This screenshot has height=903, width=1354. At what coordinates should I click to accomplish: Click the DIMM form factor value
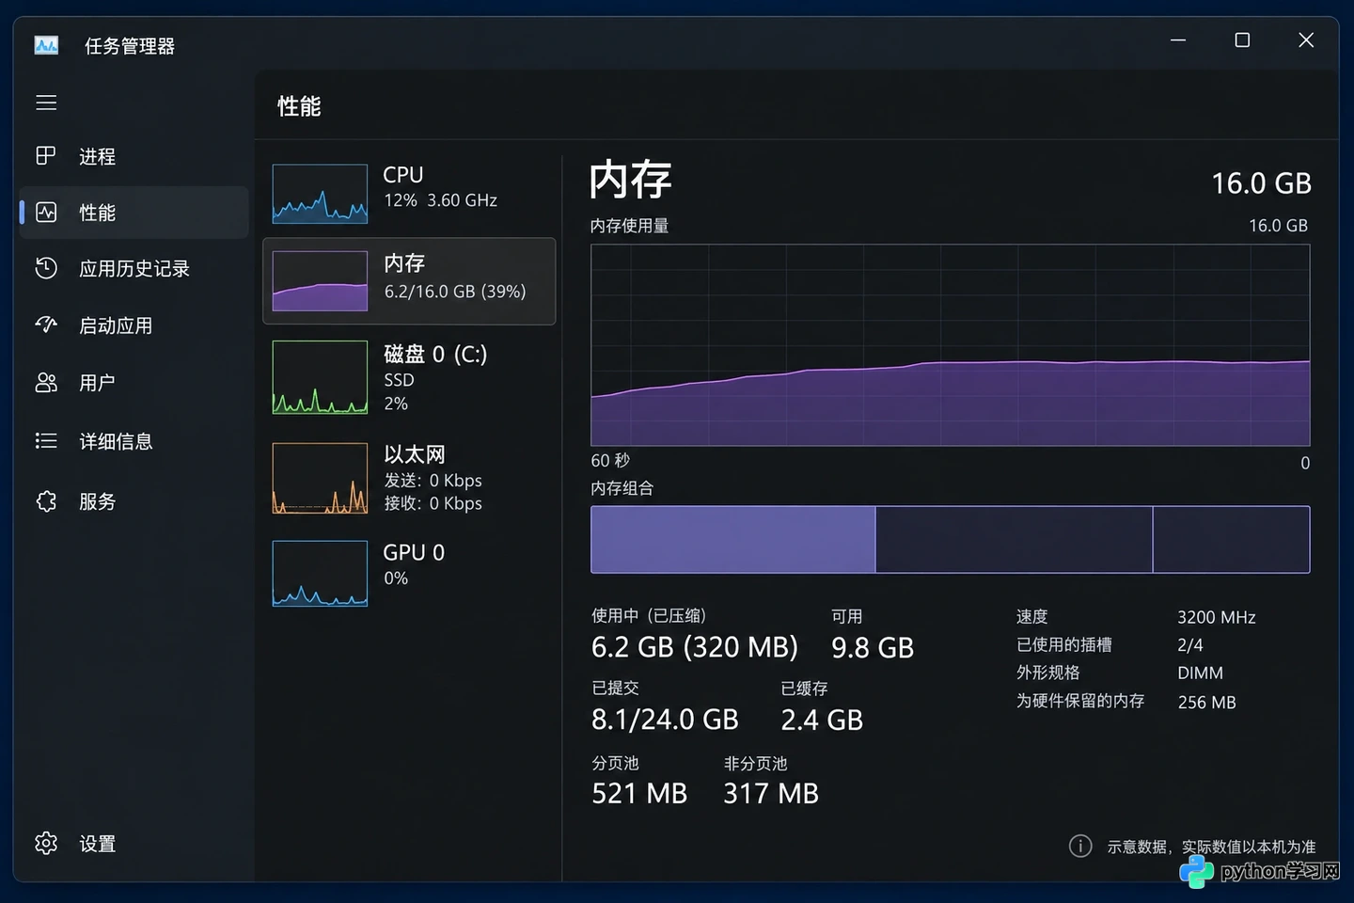pos(1201,673)
